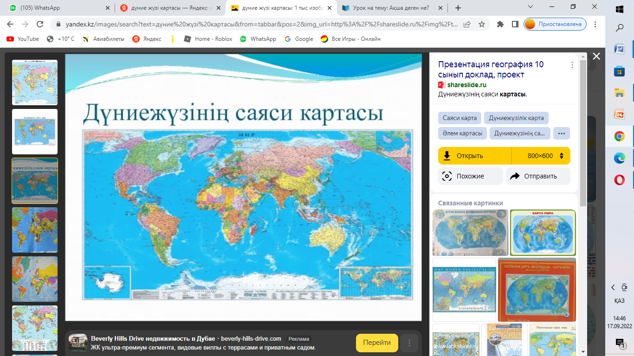Bookmark this page with the star icon
634x356 pixels.
pos(482,24)
